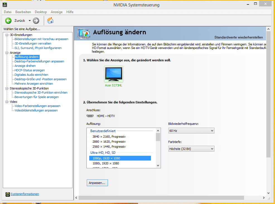The height and width of the screenshot is (204, 275).
Task: Open SLI, Surround, PhysX konfigurieren
Action: 38,48
